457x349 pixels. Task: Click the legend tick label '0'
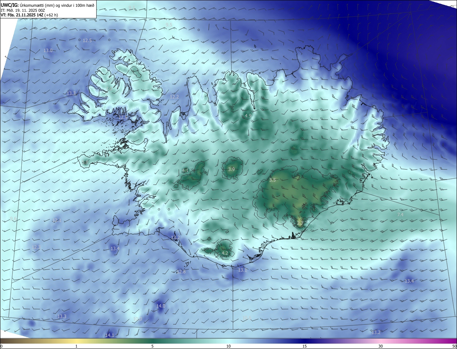[1, 346]
